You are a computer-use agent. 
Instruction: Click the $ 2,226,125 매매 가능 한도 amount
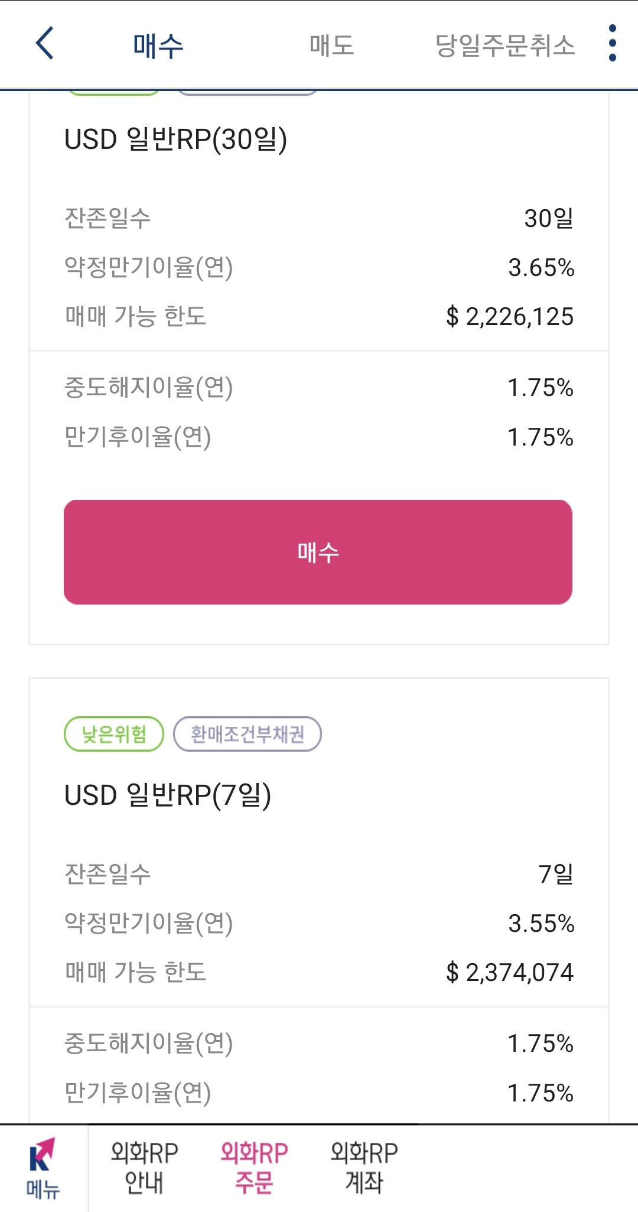(x=510, y=317)
